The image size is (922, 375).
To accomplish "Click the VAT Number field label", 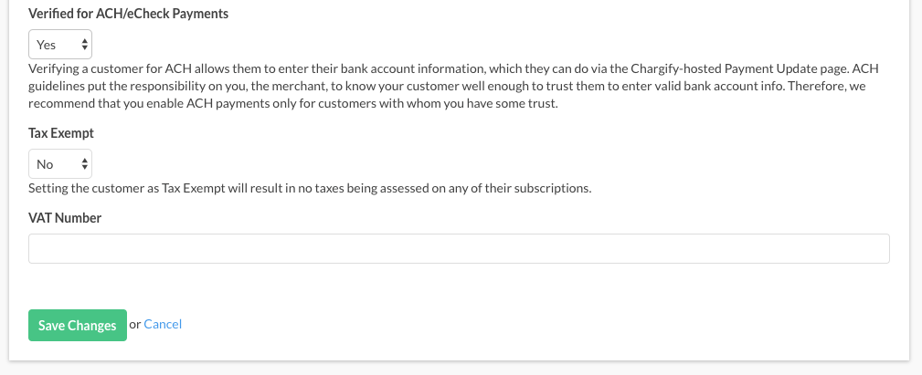I will pyautogui.click(x=65, y=218).
